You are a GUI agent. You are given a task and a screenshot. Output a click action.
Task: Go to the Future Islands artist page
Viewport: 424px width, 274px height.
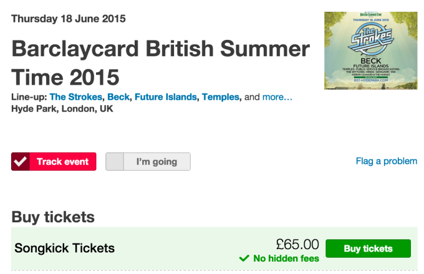click(x=166, y=97)
